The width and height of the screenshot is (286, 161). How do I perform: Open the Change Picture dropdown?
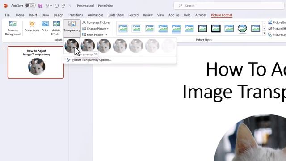click(x=95, y=29)
